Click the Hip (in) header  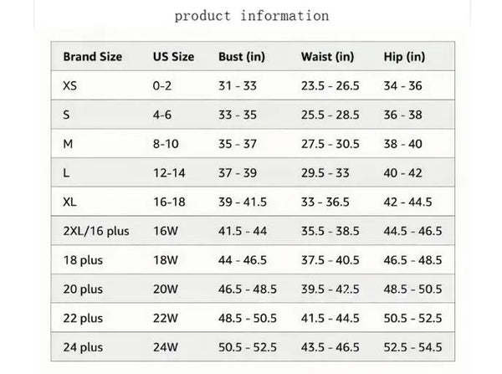(x=404, y=57)
